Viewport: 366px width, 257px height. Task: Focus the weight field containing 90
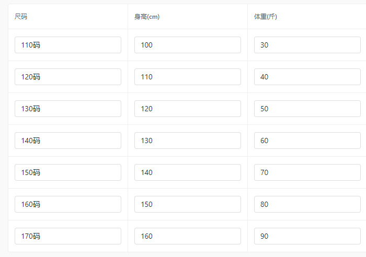point(307,236)
